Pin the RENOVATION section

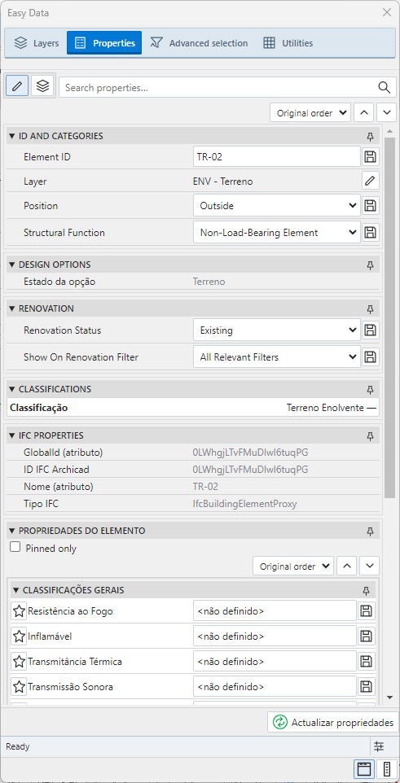(370, 308)
